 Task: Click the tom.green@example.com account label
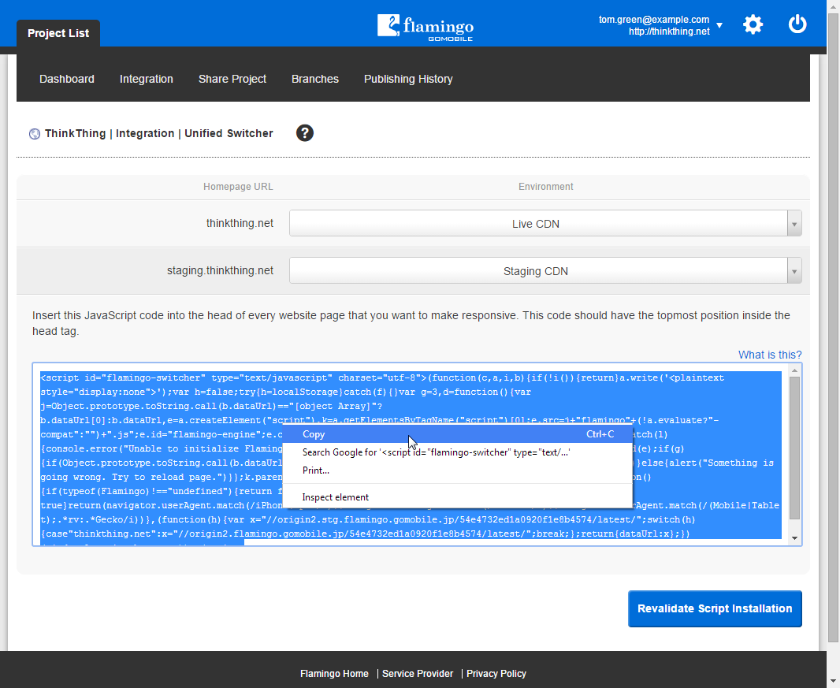(654, 20)
